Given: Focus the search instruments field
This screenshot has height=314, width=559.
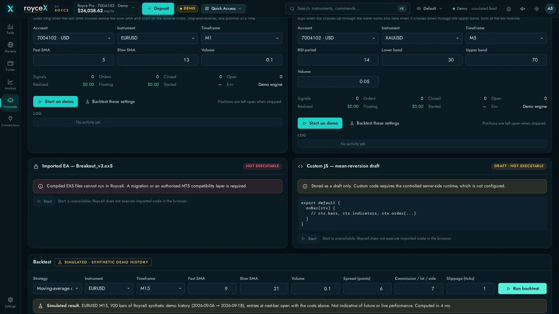Looking at the screenshot, I should pos(348,9).
